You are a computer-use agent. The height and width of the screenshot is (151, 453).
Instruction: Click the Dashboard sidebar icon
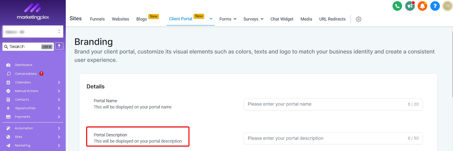8,65
